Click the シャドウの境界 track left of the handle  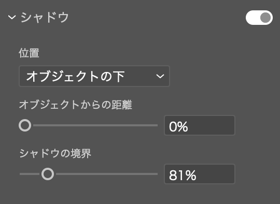30,174
